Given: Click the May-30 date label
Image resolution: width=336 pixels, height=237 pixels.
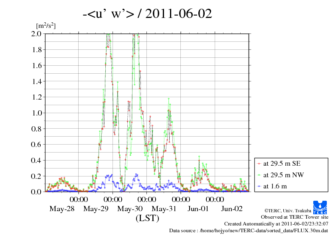Looking at the screenshot, I should (x=130, y=209).
